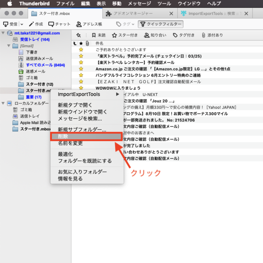Click the クイックフィルター button

160,24
